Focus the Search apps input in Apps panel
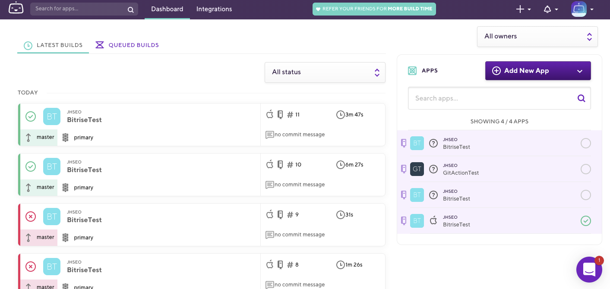The image size is (610, 289). [x=499, y=98]
